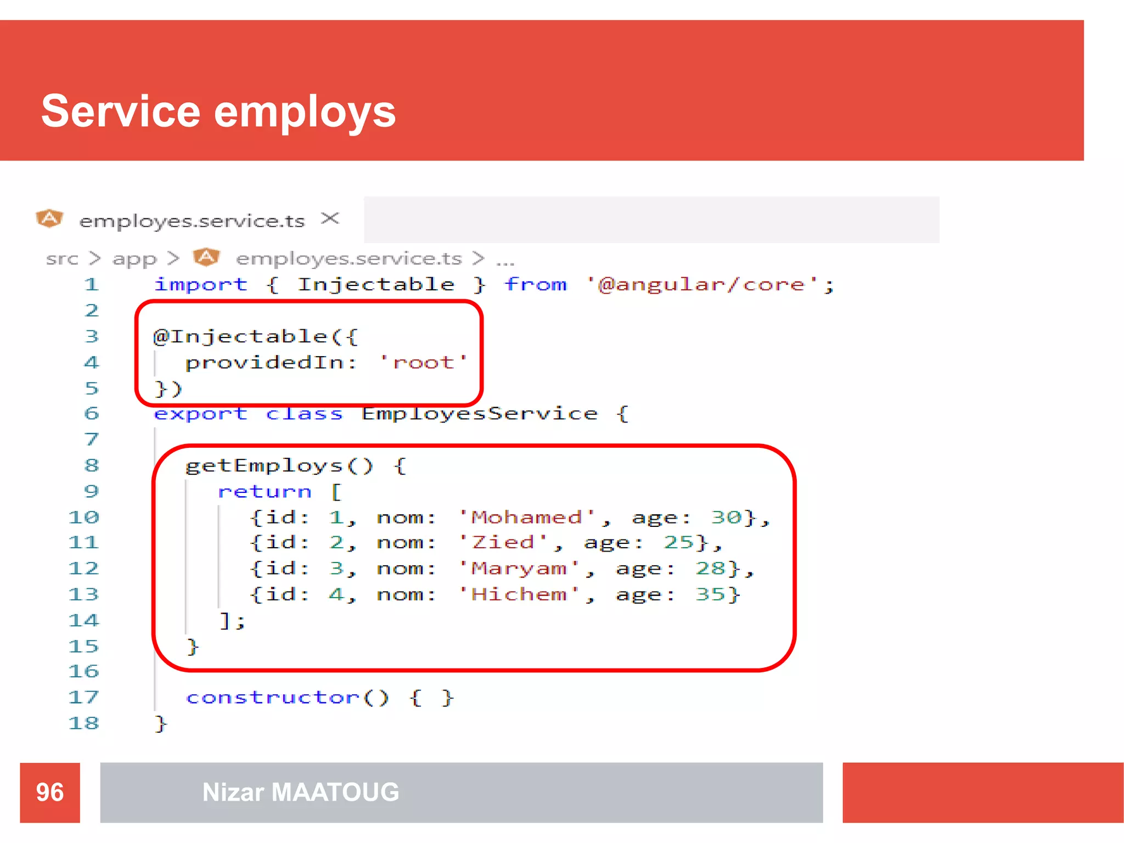Click the '@angular/core' string
This screenshot has width=1124, height=843.
pos(702,284)
